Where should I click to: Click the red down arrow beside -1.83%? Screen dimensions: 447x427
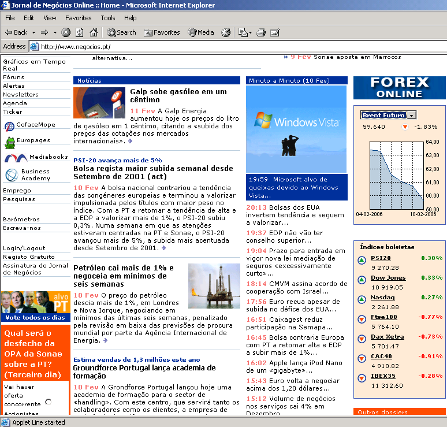(405, 127)
